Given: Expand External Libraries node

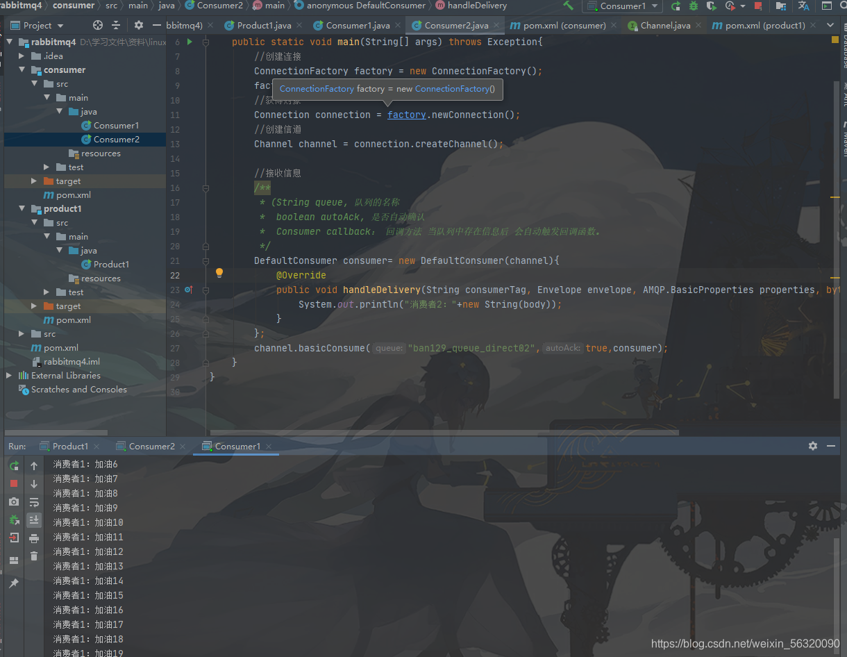Looking at the screenshot, I should (x=10, y=375).
